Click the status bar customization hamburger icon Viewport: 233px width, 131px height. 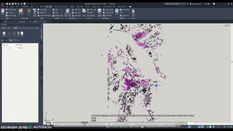(x=231, y=127)
